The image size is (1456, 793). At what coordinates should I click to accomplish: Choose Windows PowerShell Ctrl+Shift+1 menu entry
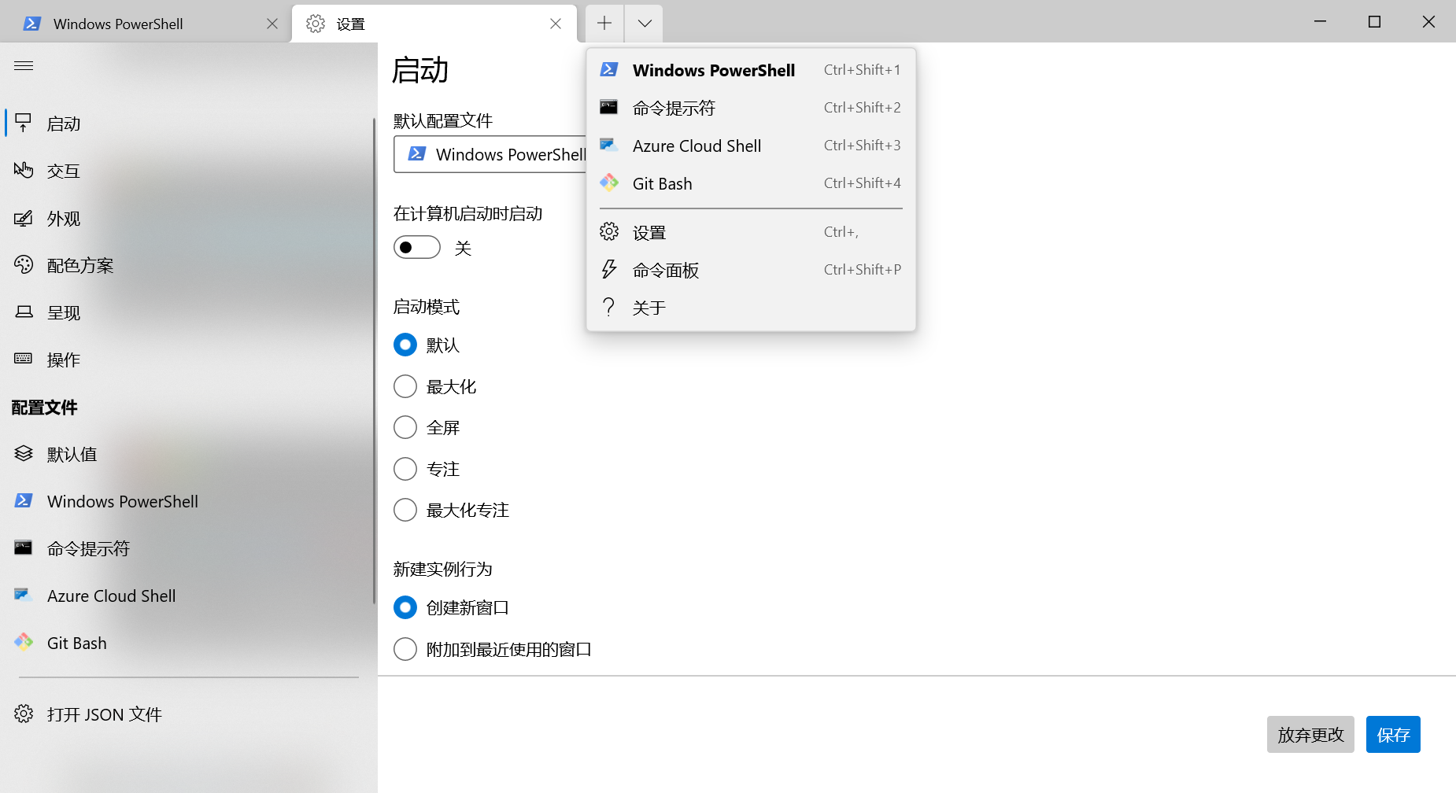tap(751, 70)
